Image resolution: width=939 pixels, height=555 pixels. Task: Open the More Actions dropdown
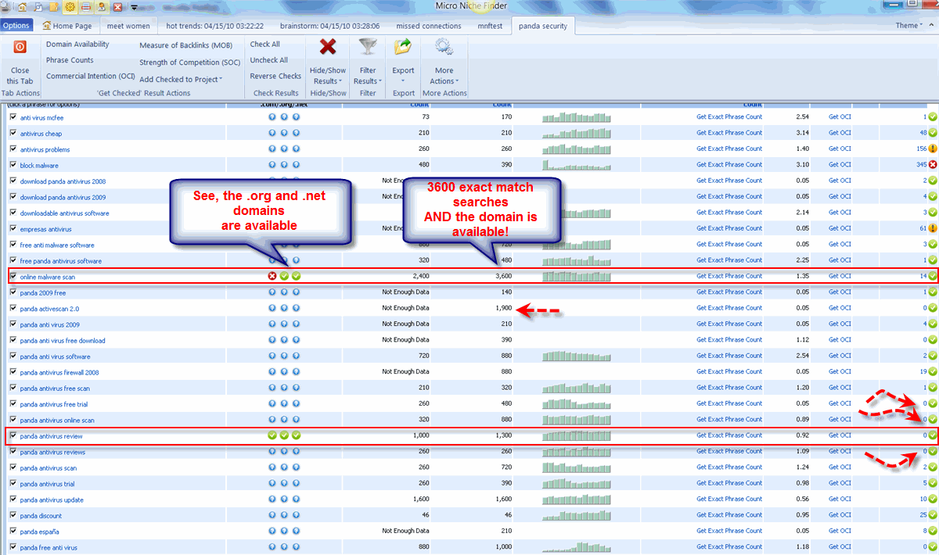point(444,76)
